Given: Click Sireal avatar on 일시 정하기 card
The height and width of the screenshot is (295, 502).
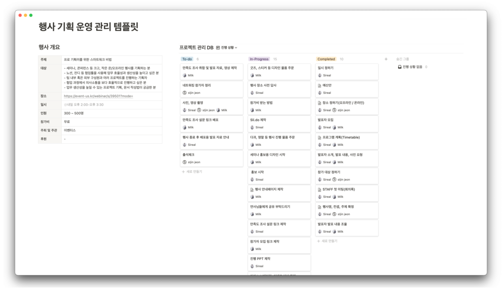Looking at the screenshot, I should coord(320,75).
